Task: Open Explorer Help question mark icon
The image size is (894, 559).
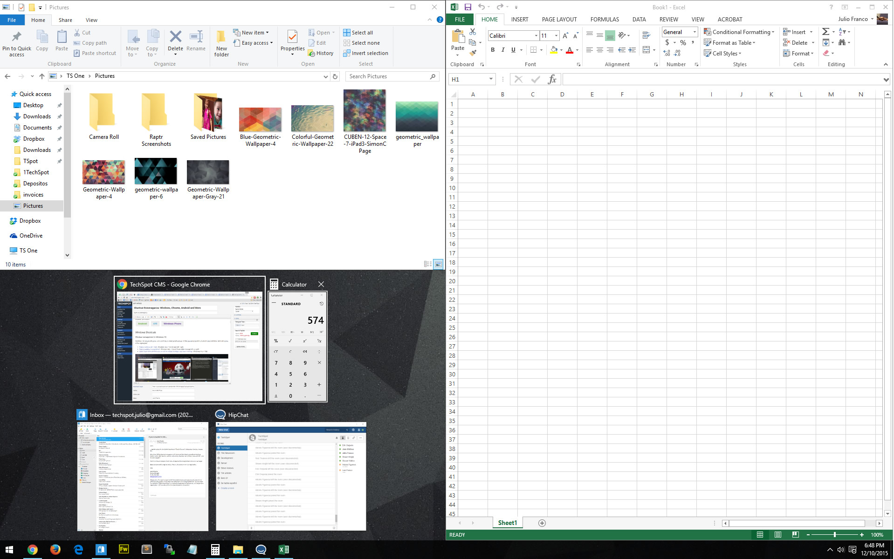Action: pos(440,20)
